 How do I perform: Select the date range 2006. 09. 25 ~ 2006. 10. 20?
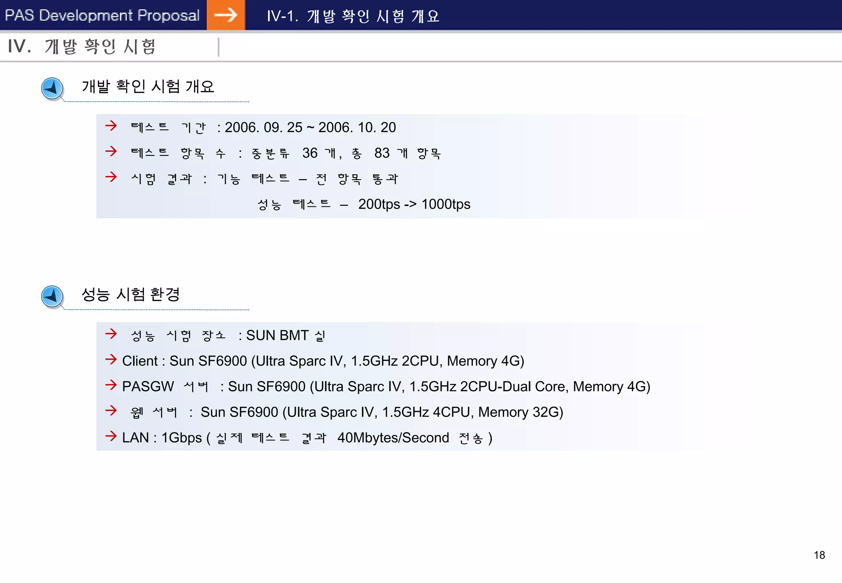(310, 127)
